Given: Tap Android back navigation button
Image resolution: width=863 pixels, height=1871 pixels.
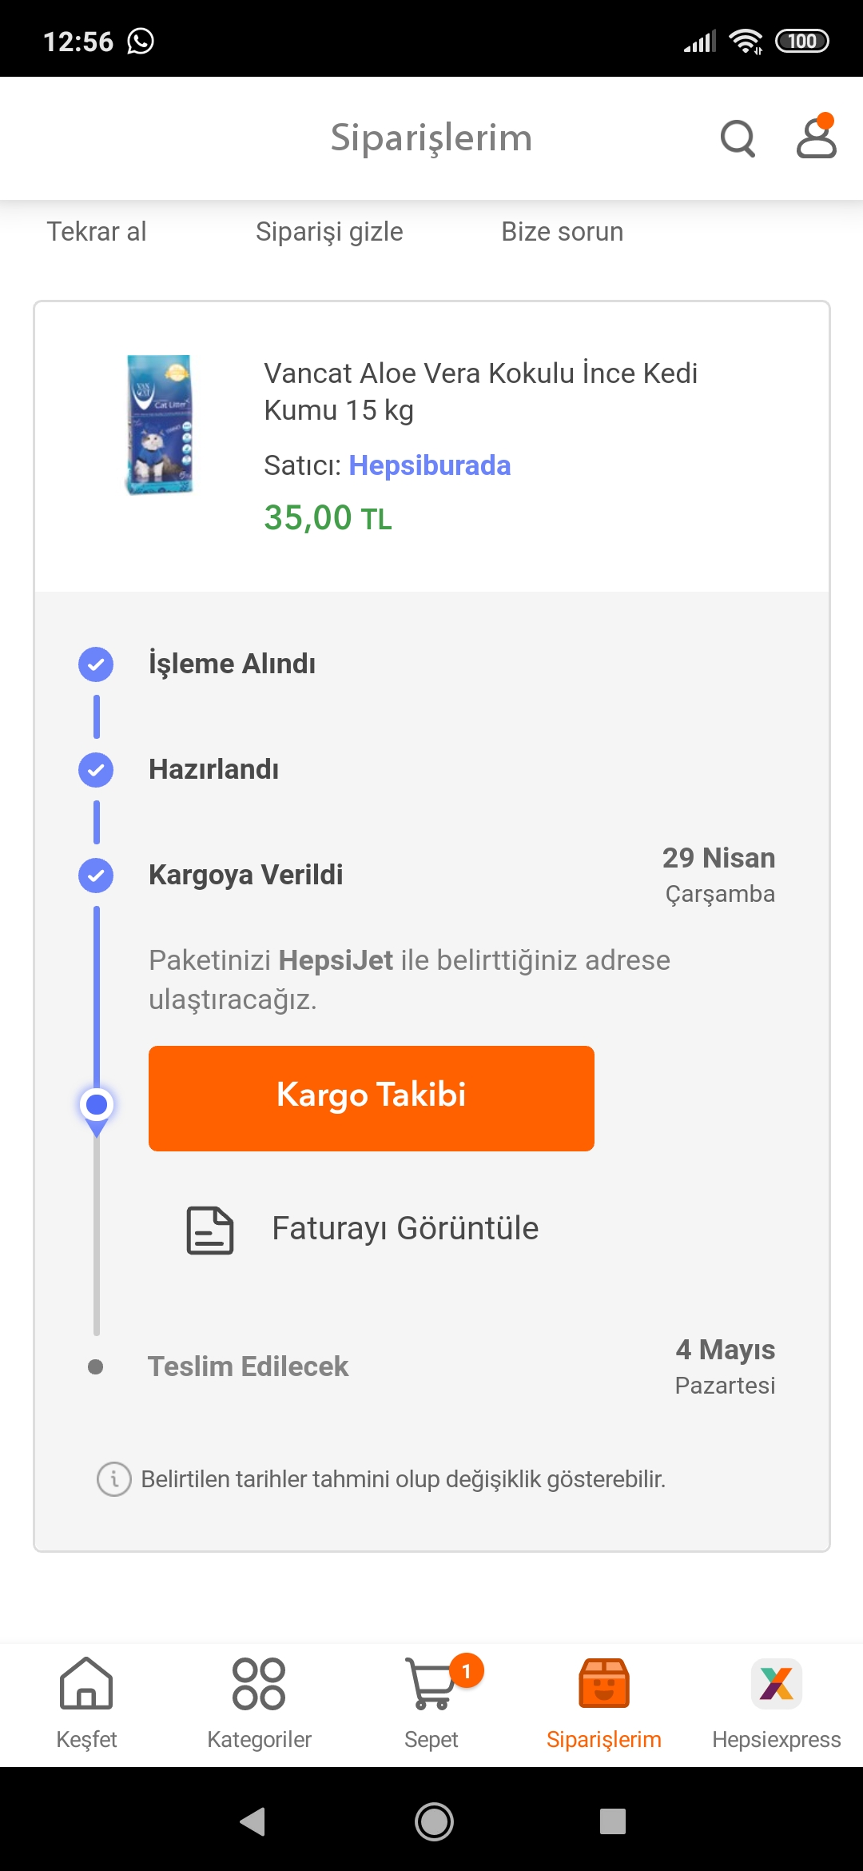Looking at the screenshot, I should pyautogui.click(x=253, y=1821).
